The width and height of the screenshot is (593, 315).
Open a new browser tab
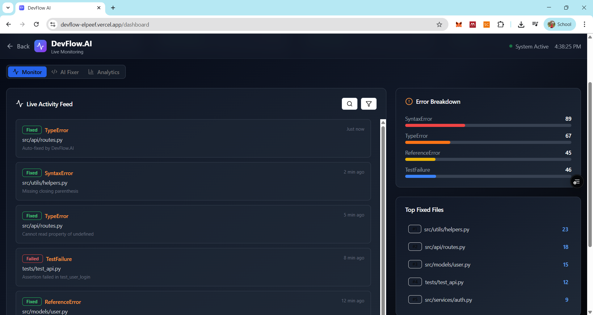click(113, 8)
